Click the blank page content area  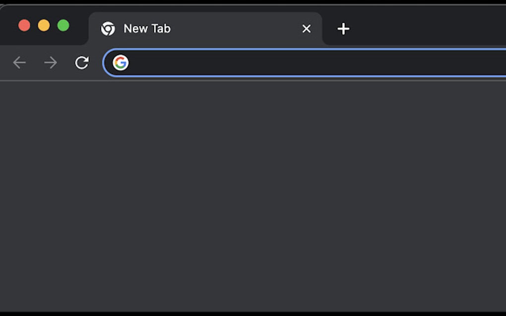(x=253, y=198)
